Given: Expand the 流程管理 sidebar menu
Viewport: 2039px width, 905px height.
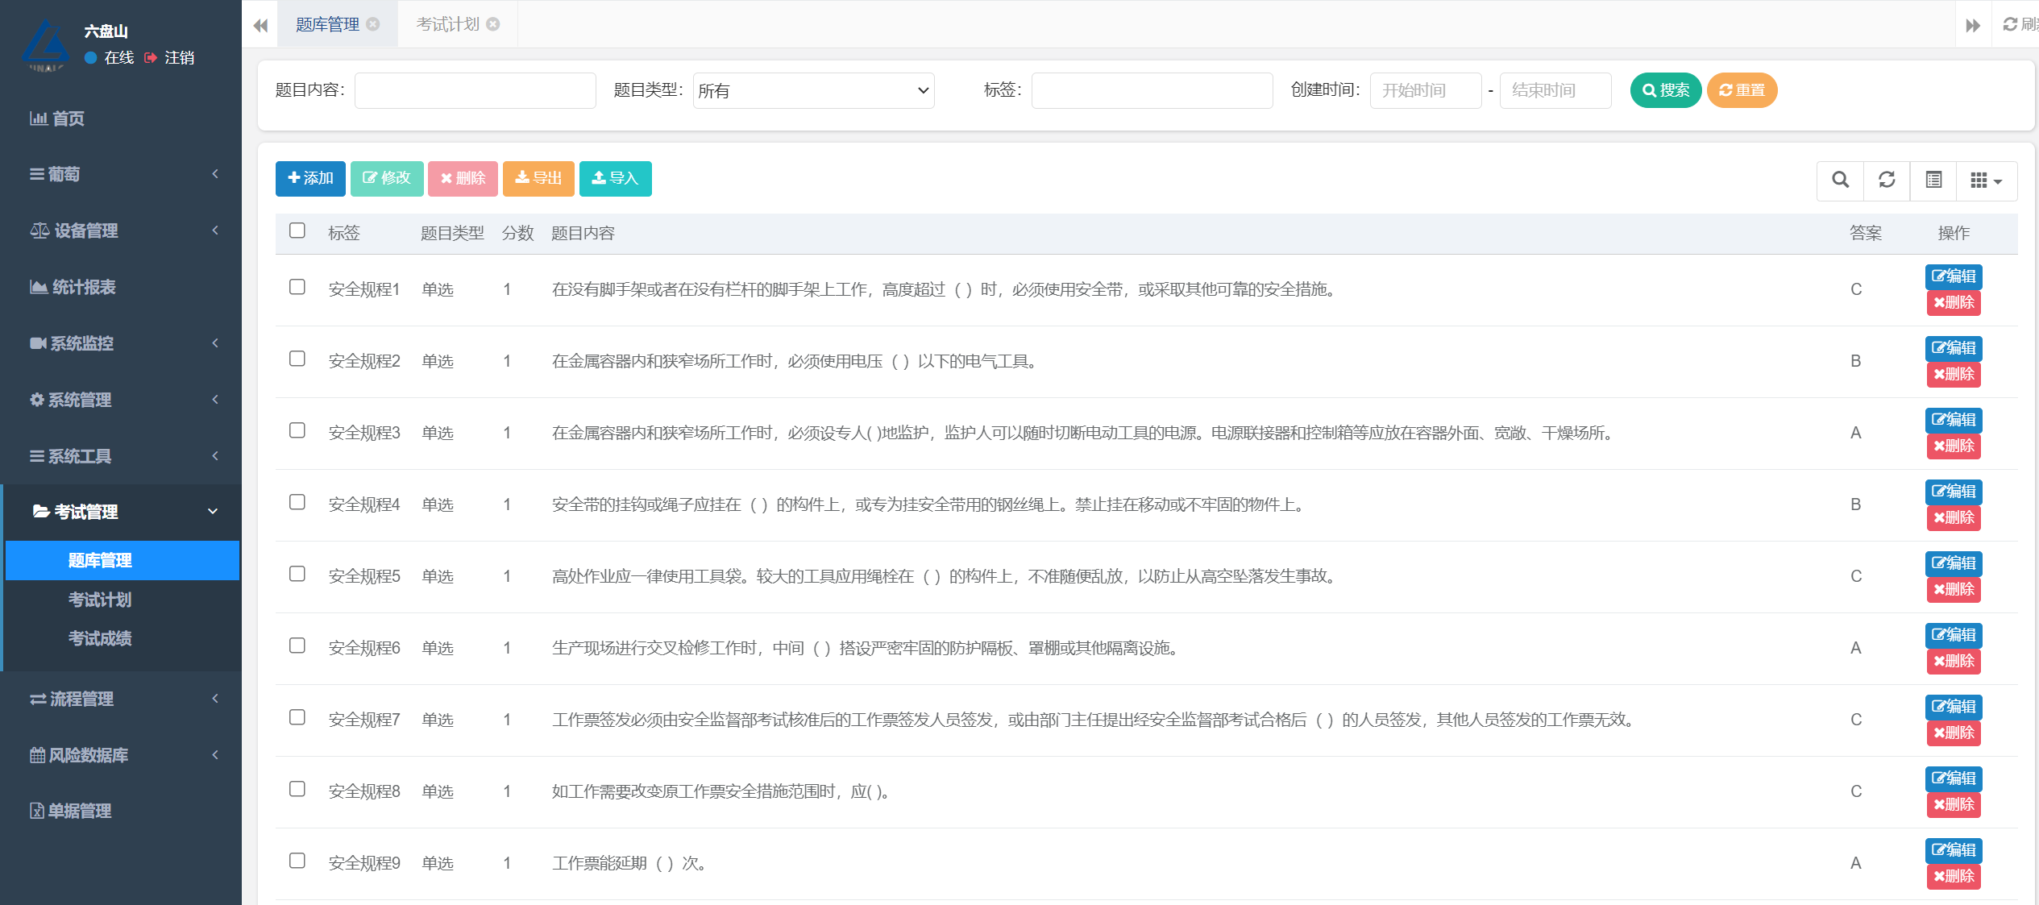Looking at the screenshot, I should click(121, 699).
